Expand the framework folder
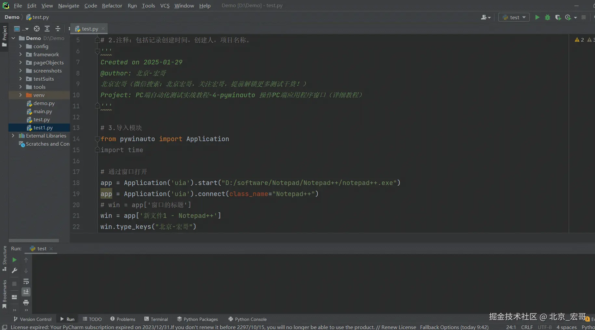The width and height of the screenshot is (595, 330). coord(20,55)
